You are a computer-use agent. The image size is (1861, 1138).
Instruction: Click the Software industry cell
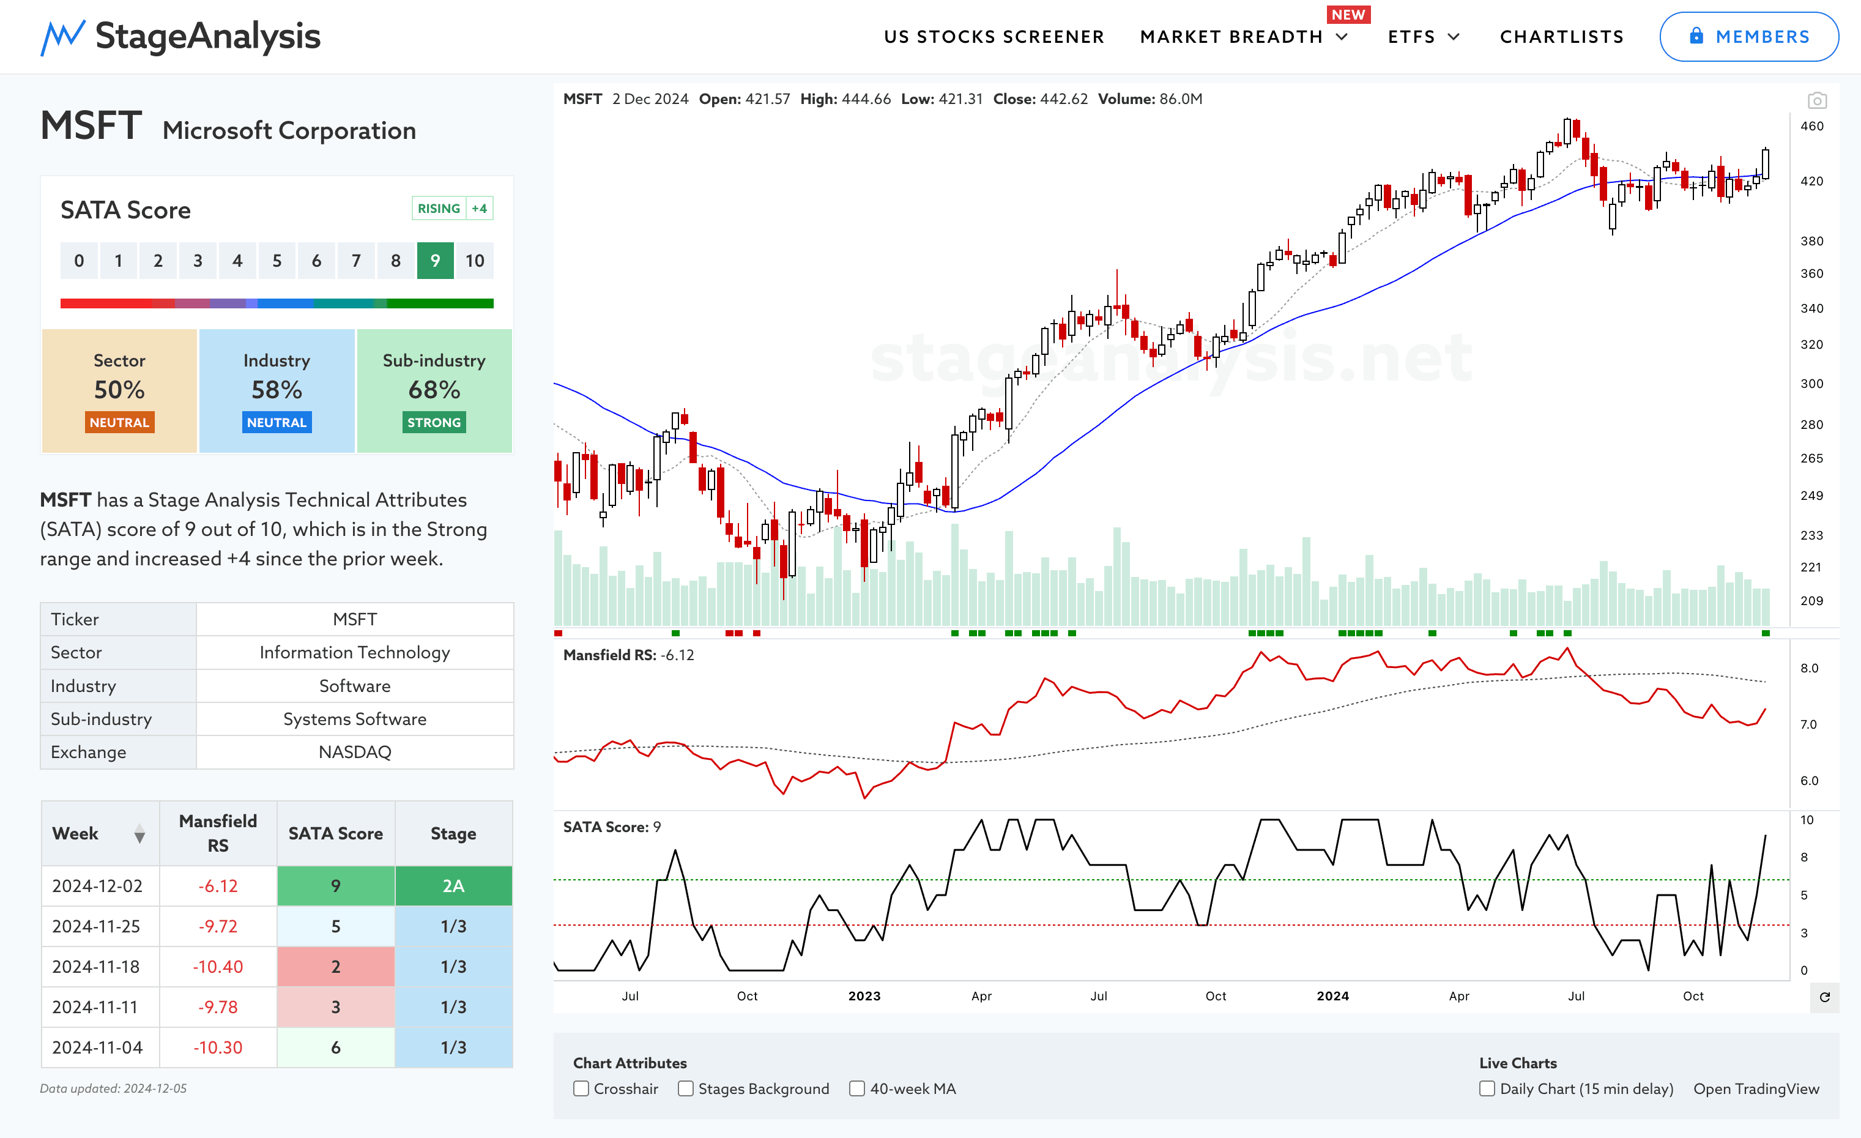(x=355, y=686)
